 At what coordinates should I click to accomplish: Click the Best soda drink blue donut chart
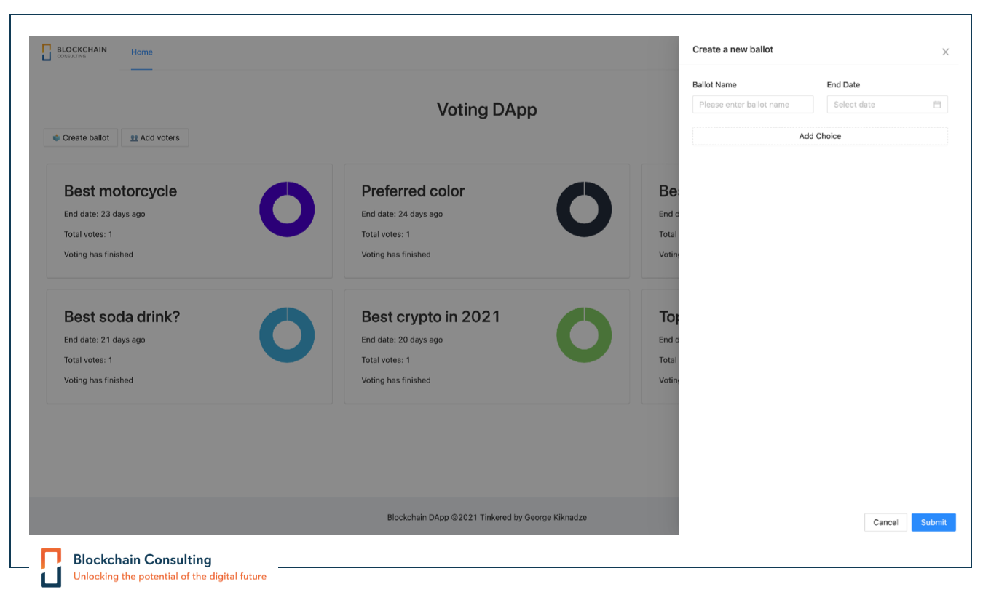point(287,335)
